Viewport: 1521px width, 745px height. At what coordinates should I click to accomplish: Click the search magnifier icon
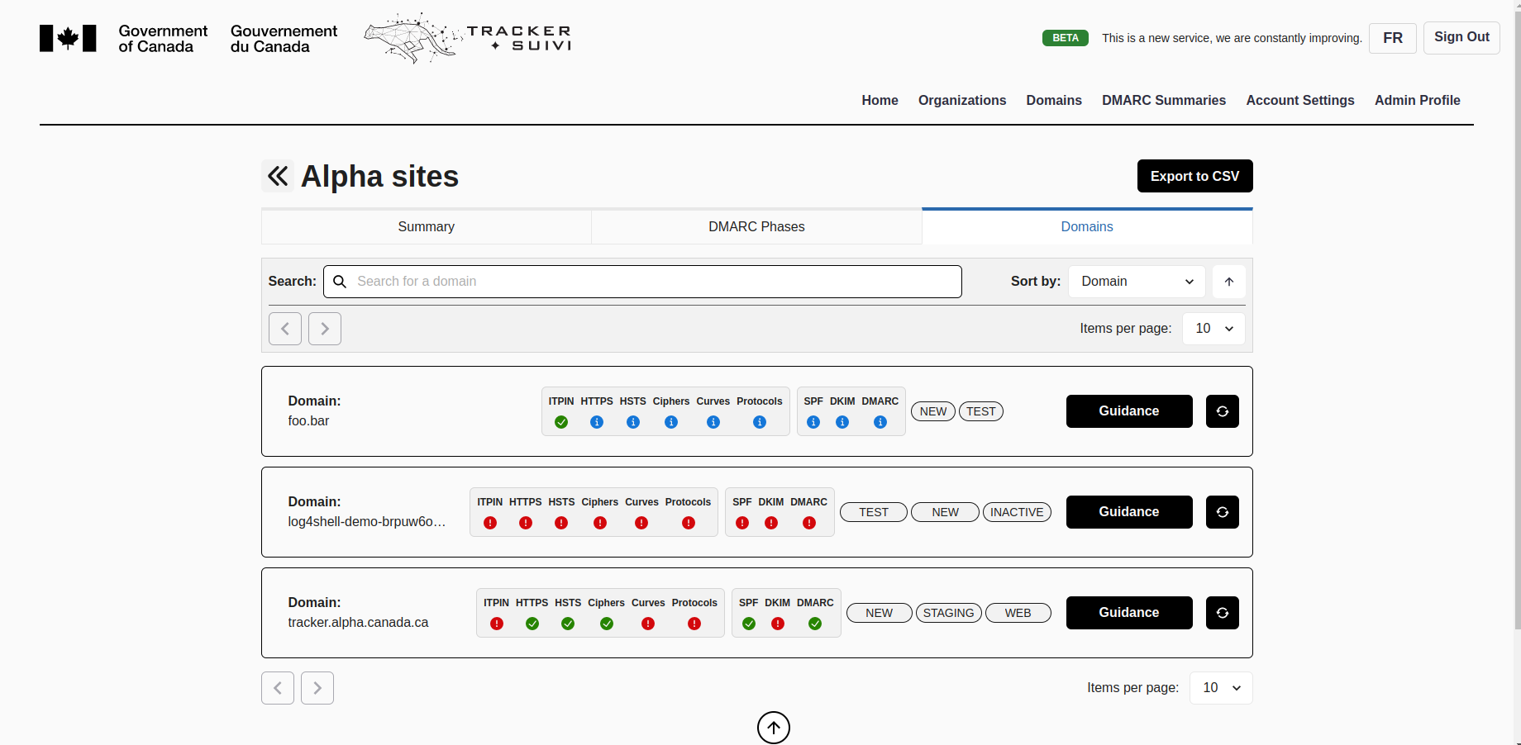tap(340, 282)
